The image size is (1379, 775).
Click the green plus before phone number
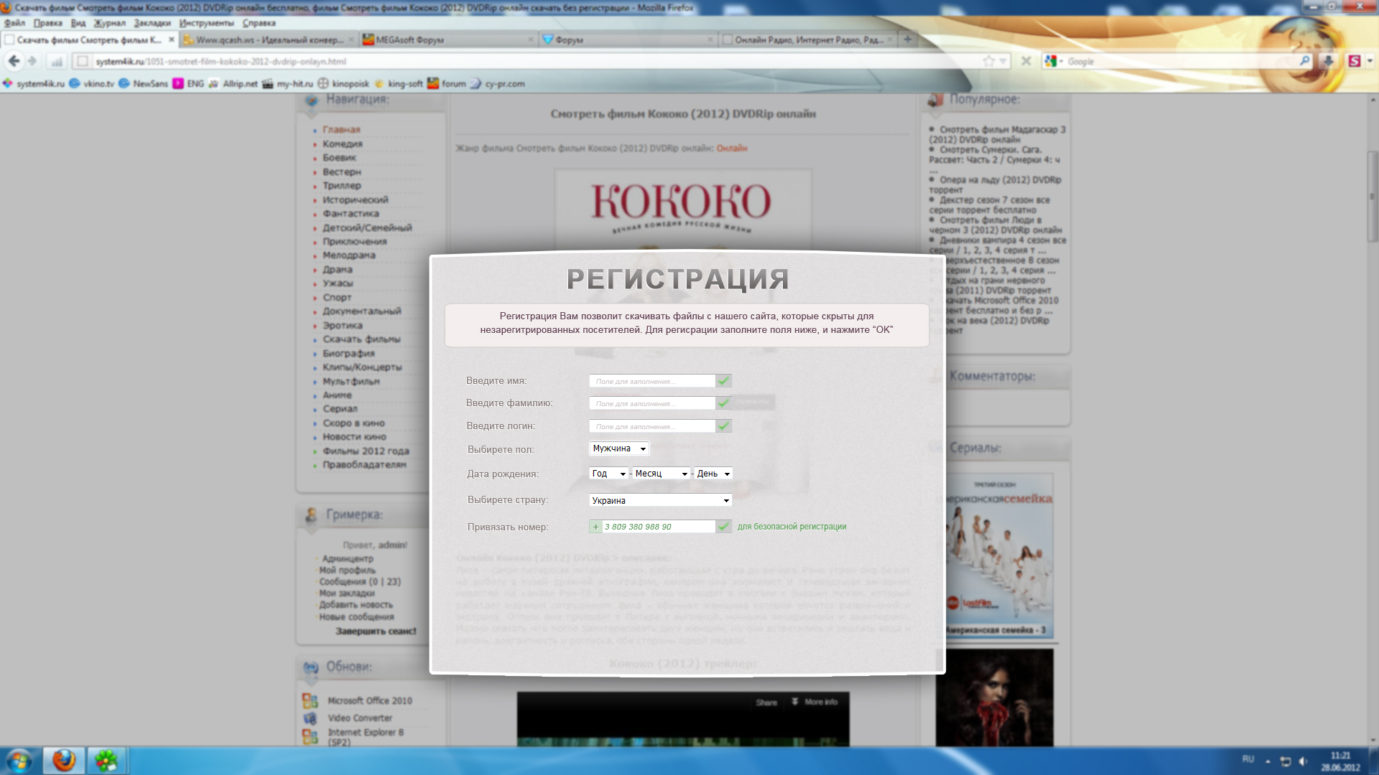[x=595, y=527]
